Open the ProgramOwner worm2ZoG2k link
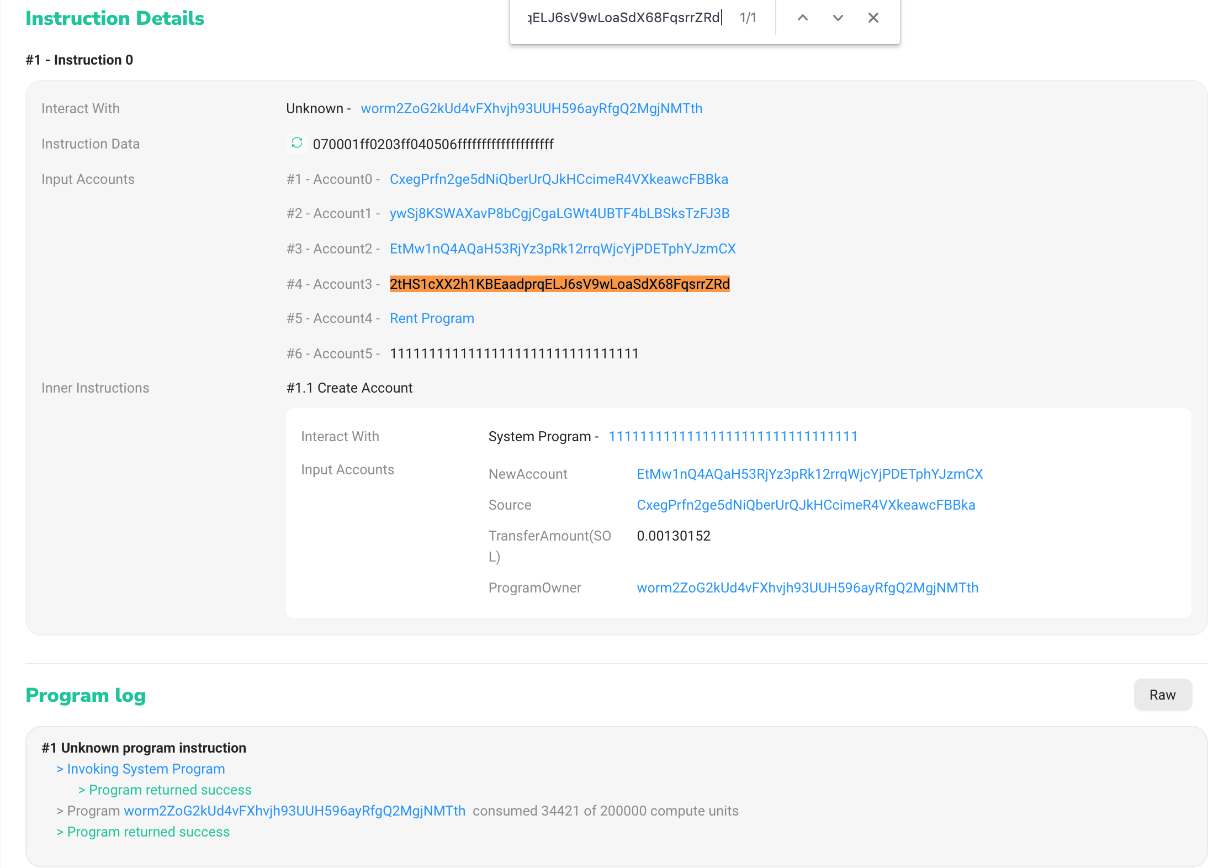Viewport: 1229px width, 868px height. pos(807,588)
